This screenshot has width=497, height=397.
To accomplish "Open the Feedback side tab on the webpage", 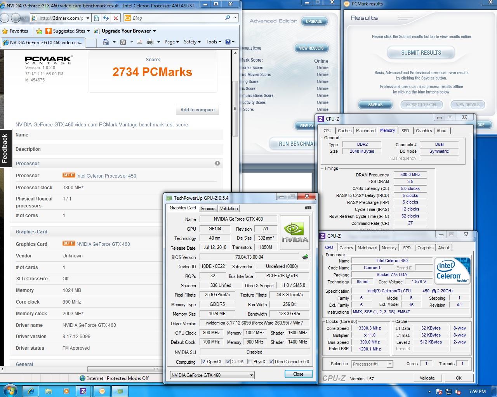I will [x=5, y=148].
